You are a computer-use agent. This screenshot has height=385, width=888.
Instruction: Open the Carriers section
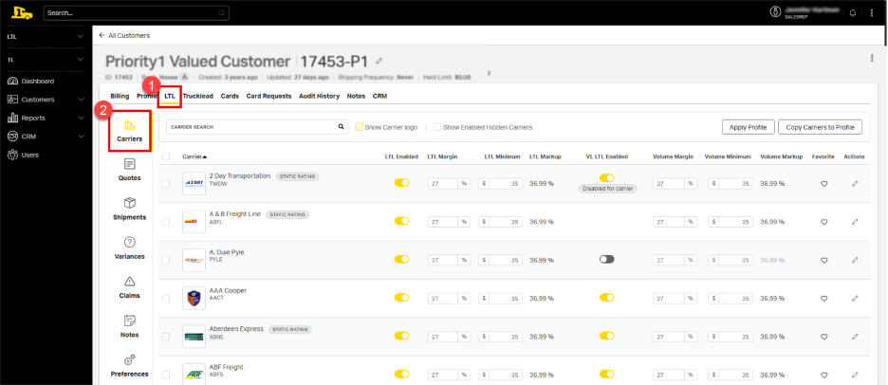point(130,131)
